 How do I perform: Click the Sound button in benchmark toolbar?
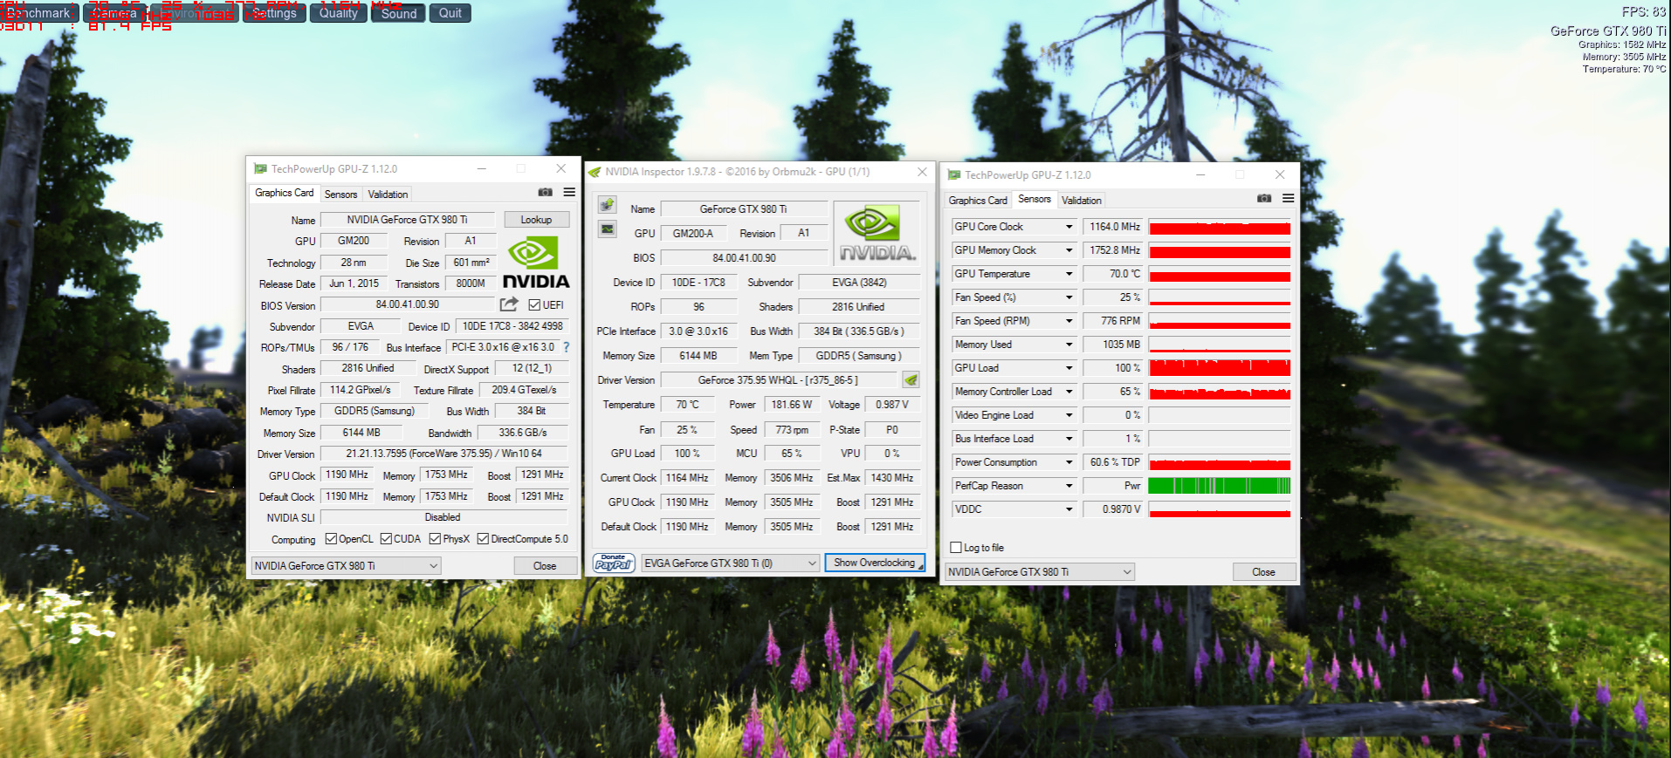(x=399, y=13)
